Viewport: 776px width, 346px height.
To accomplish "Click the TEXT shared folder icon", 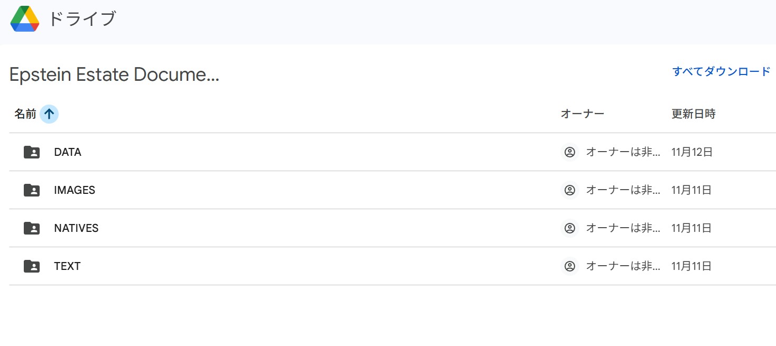I will tap(32, 266).
